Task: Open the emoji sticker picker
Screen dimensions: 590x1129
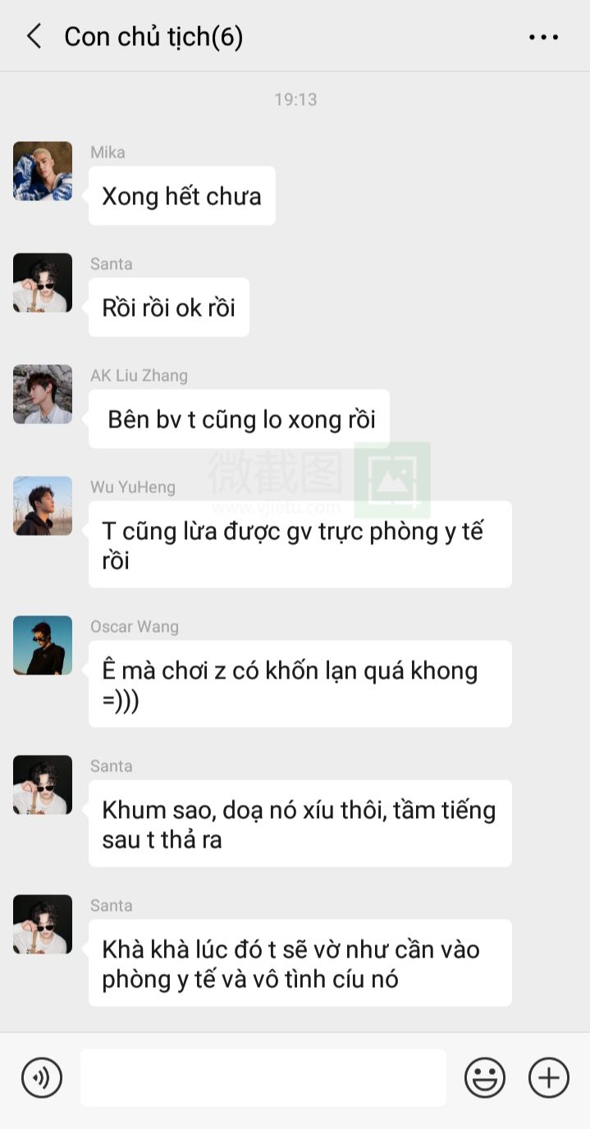Action: pyautogui.click(x=485, y=1077)
